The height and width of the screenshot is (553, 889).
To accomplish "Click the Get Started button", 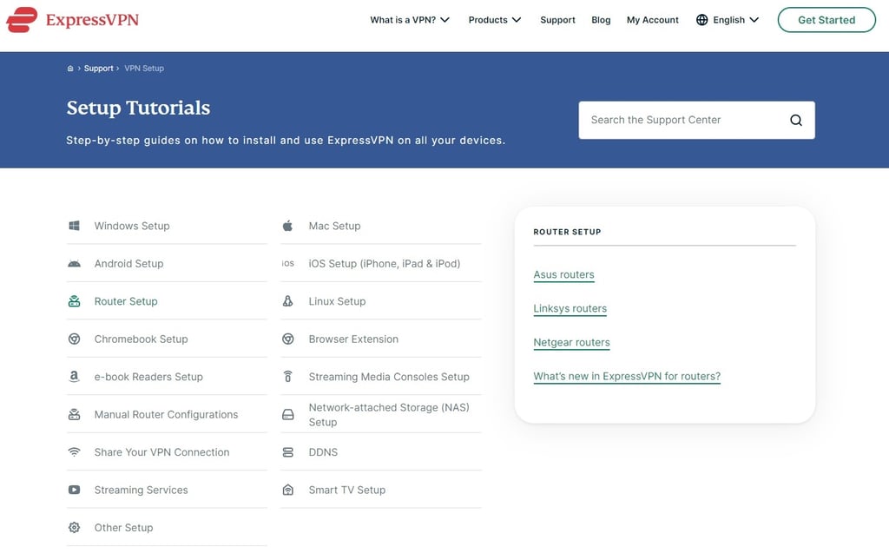I will [x=826, y=20].
